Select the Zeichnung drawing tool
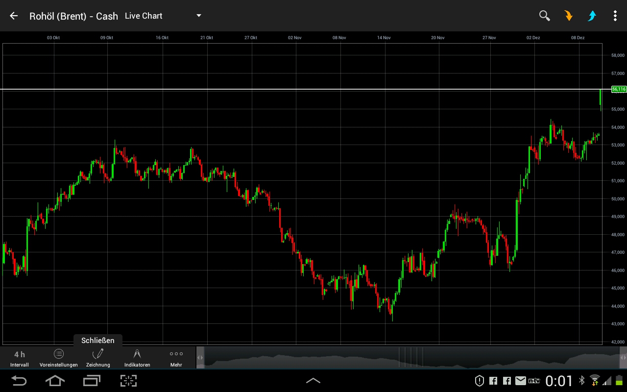Image resolution: width=627 pixels, height=392 pixels. (x=98, y=358)
